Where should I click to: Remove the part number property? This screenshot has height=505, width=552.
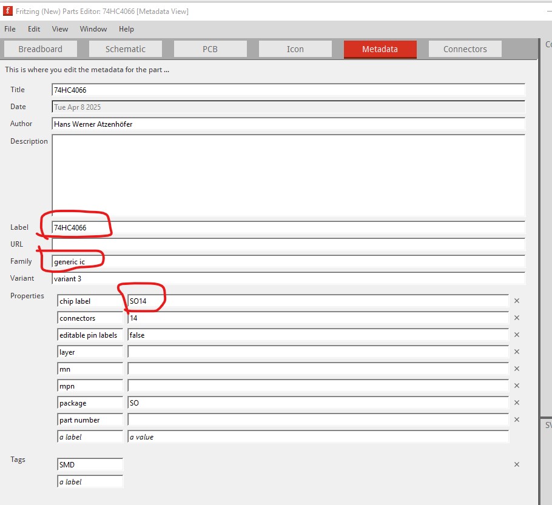click(x=516, y=419)
